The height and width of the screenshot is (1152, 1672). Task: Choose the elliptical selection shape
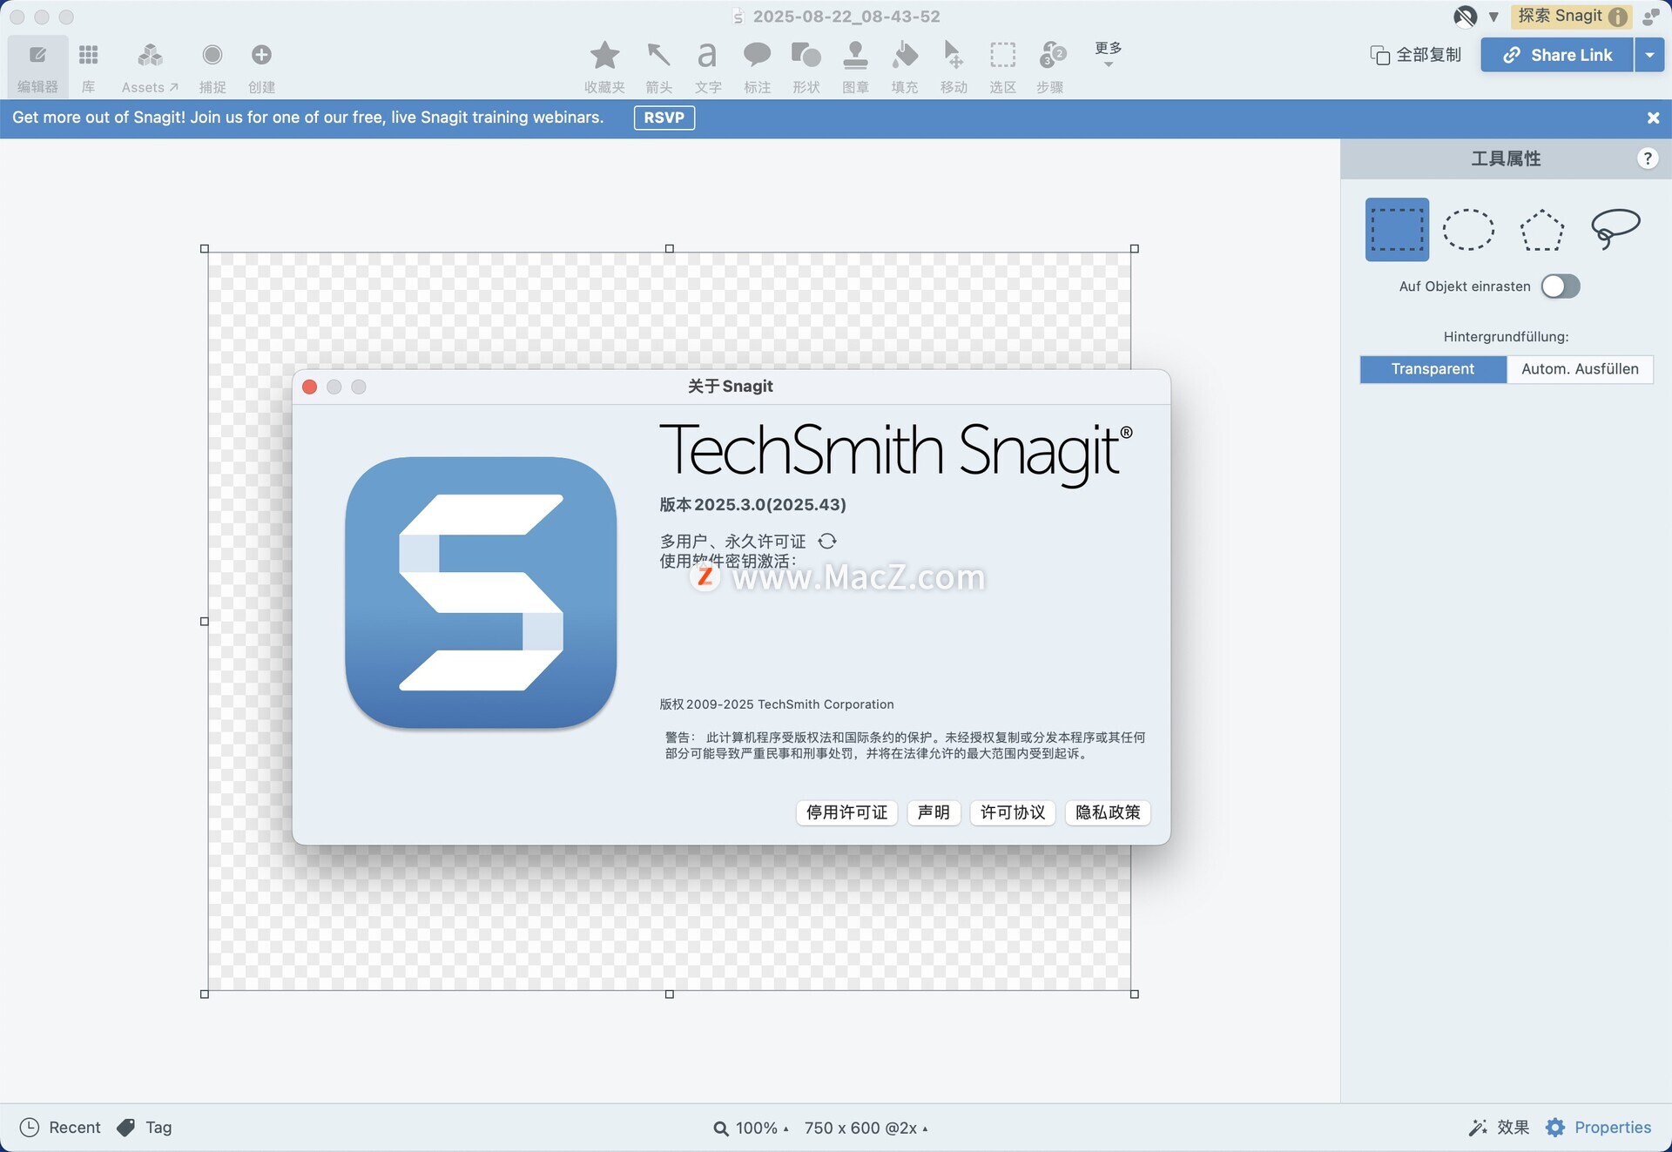click(1468, 230)
